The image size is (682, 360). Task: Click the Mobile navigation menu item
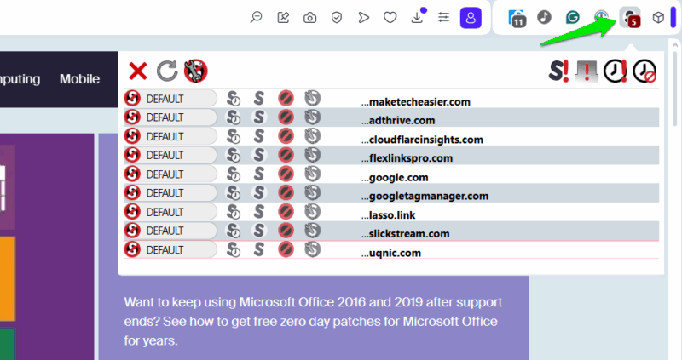click(79, 79)
